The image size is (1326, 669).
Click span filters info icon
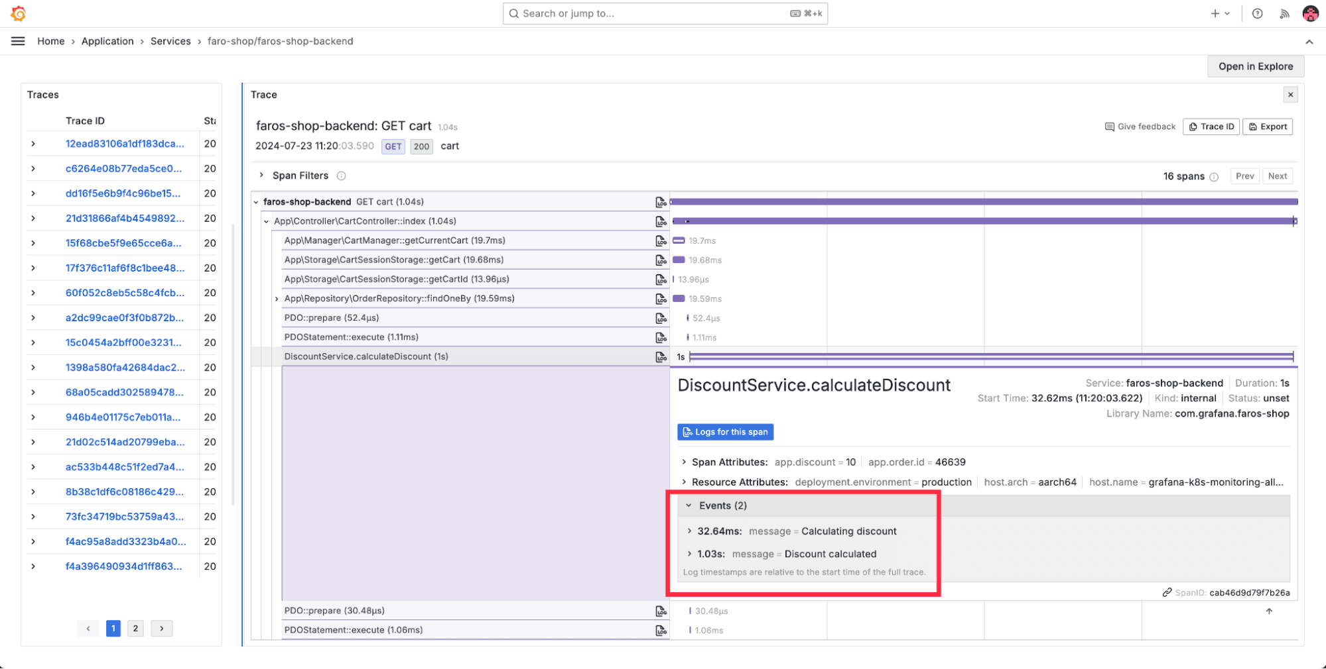pyautogui.click(x=341, y=176)
